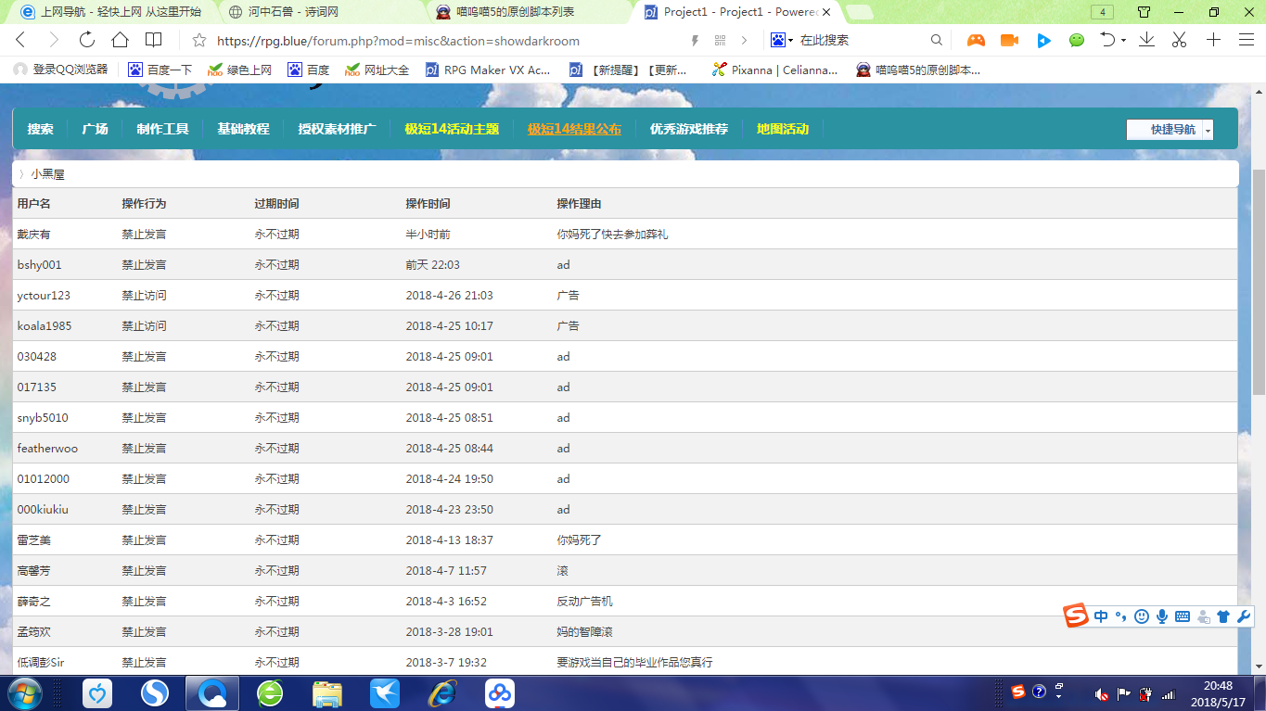Open the browser hamburger menu

[x=1246, y=40]
